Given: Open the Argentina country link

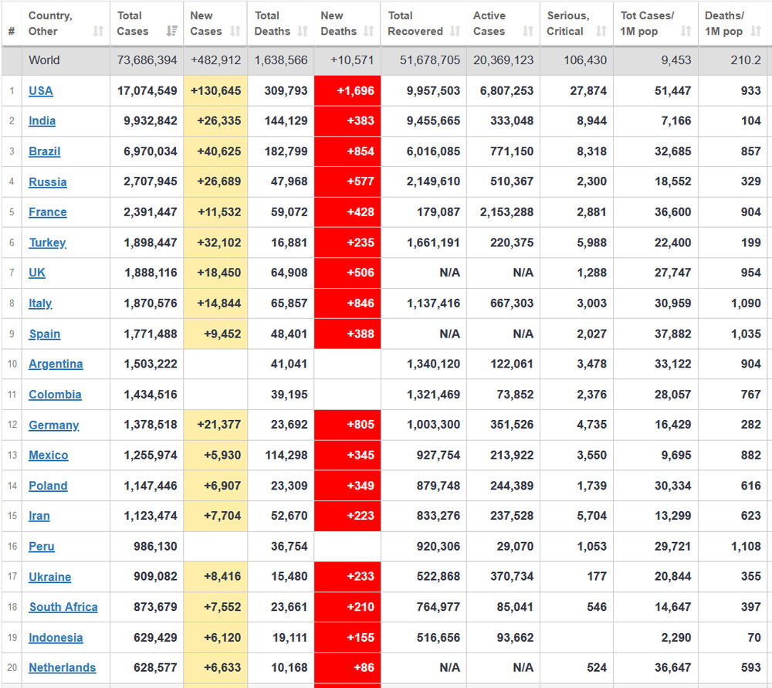Looking at the screenshot, I should tap(56, 364).
